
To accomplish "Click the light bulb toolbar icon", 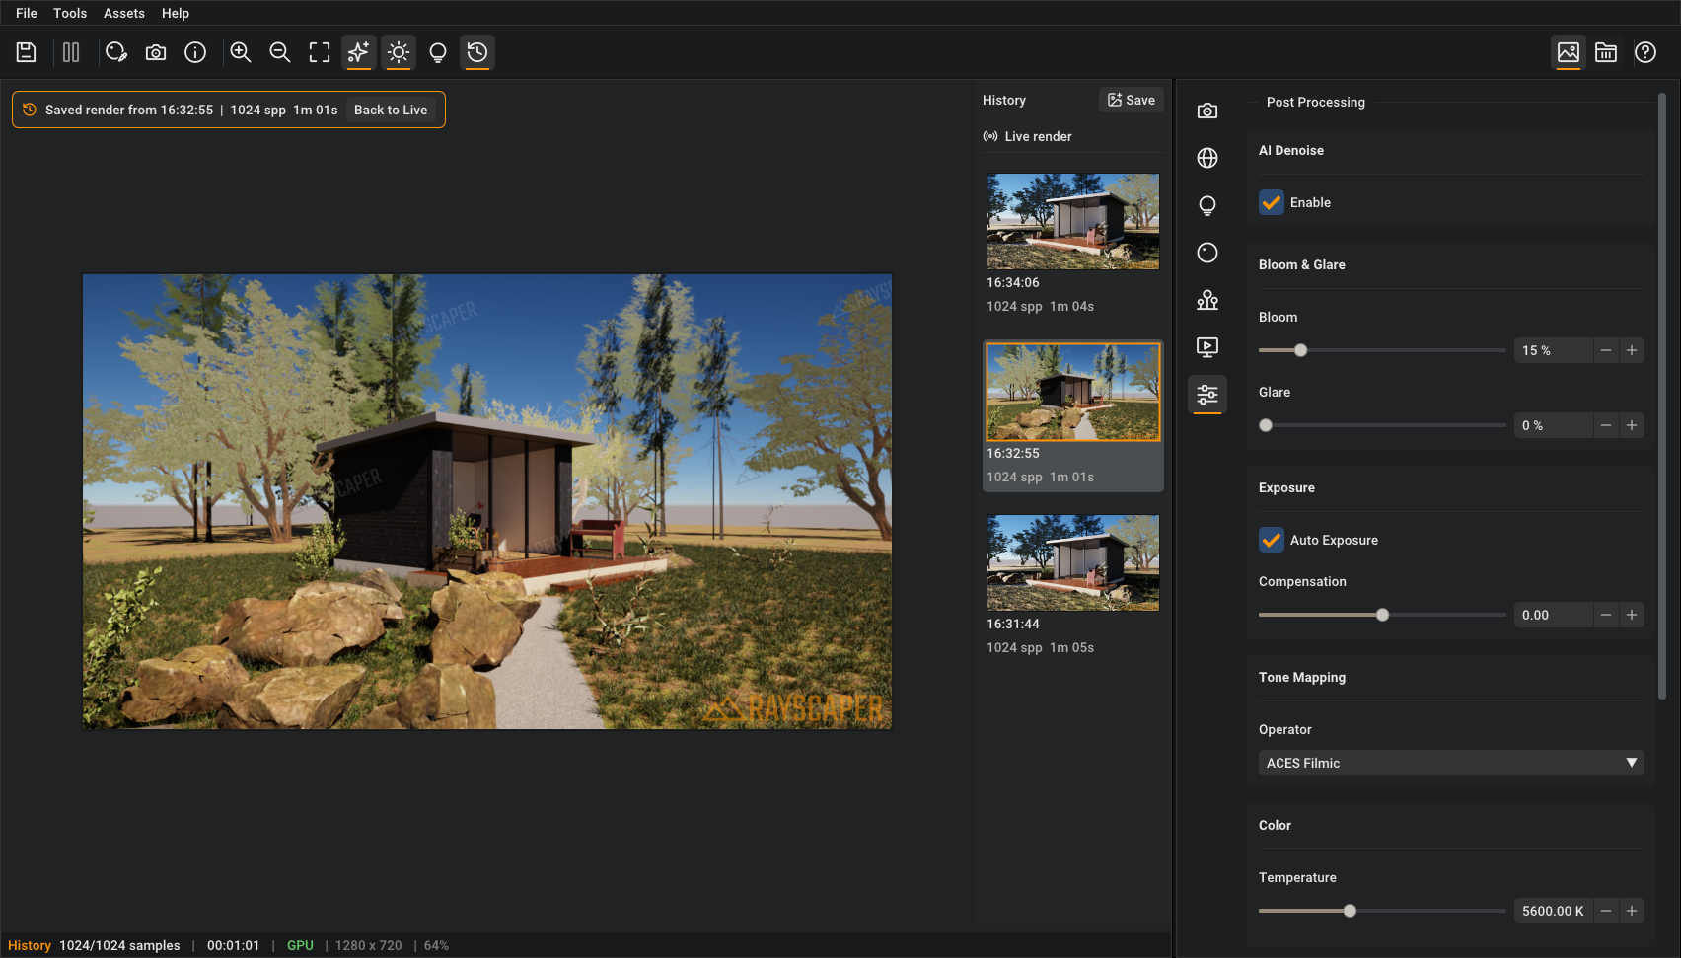I will click(438, 52).
